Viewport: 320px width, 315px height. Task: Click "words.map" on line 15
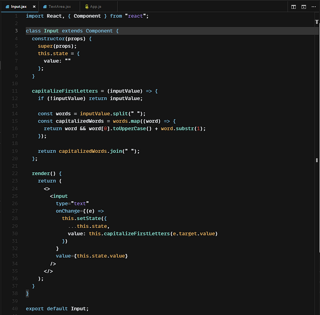126,121
